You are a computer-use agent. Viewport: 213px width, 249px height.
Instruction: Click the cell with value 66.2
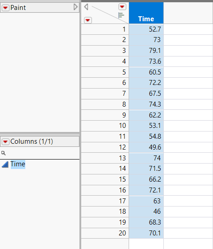(146, 179)
